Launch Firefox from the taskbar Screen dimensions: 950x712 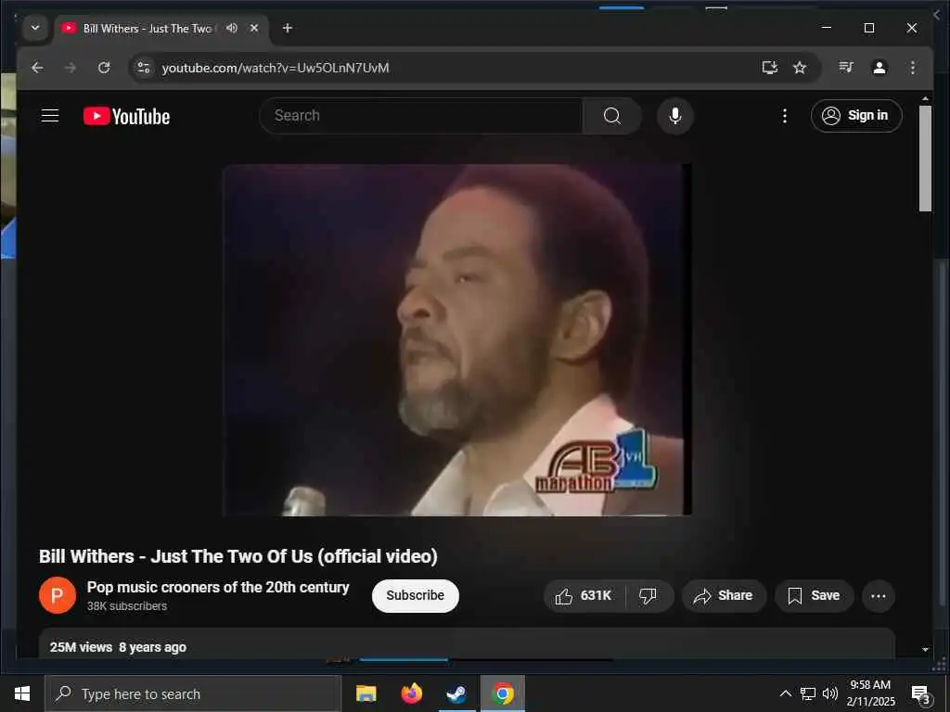[x=412, y=693]
